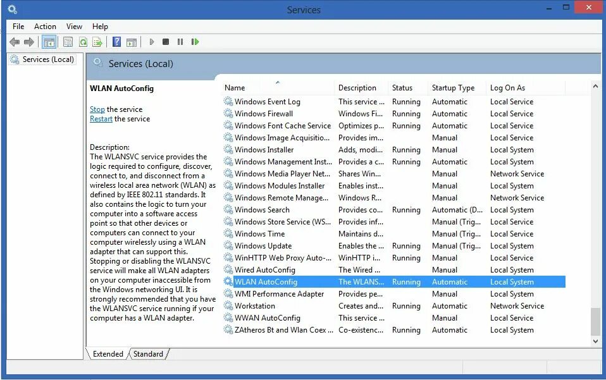Screen dimensions: 606x380
Task: Open the View menu
Action: 74,26
